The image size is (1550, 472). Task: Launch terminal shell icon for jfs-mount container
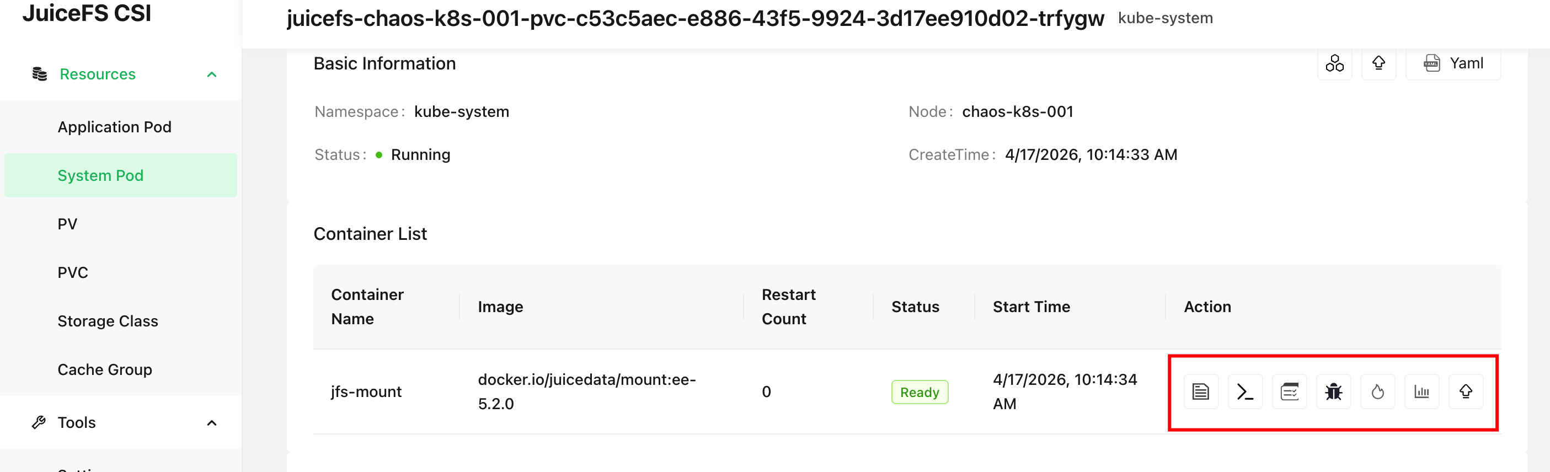click(x=1245, y=392)
